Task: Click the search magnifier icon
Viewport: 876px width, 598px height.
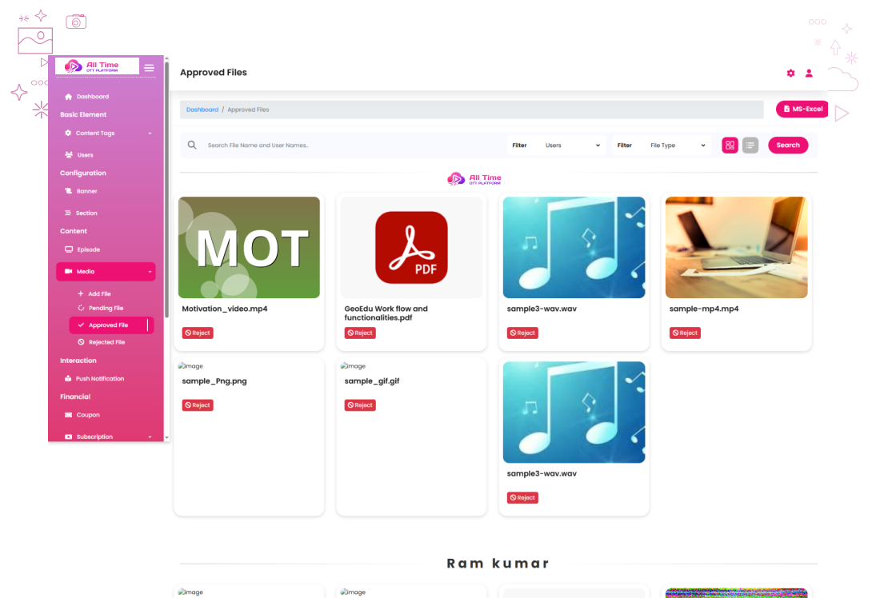Action: (x=192, y=146)
